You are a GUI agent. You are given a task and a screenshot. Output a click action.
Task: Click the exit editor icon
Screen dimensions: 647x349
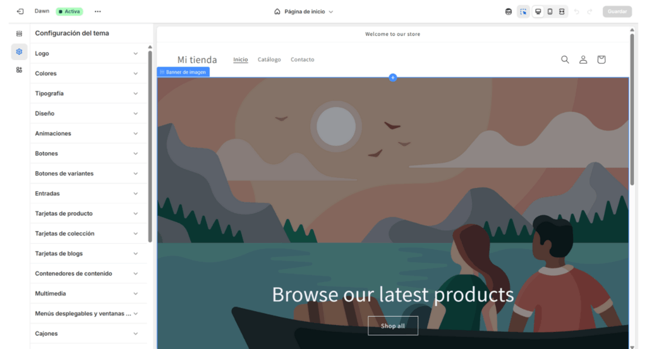tap(20, 11)
